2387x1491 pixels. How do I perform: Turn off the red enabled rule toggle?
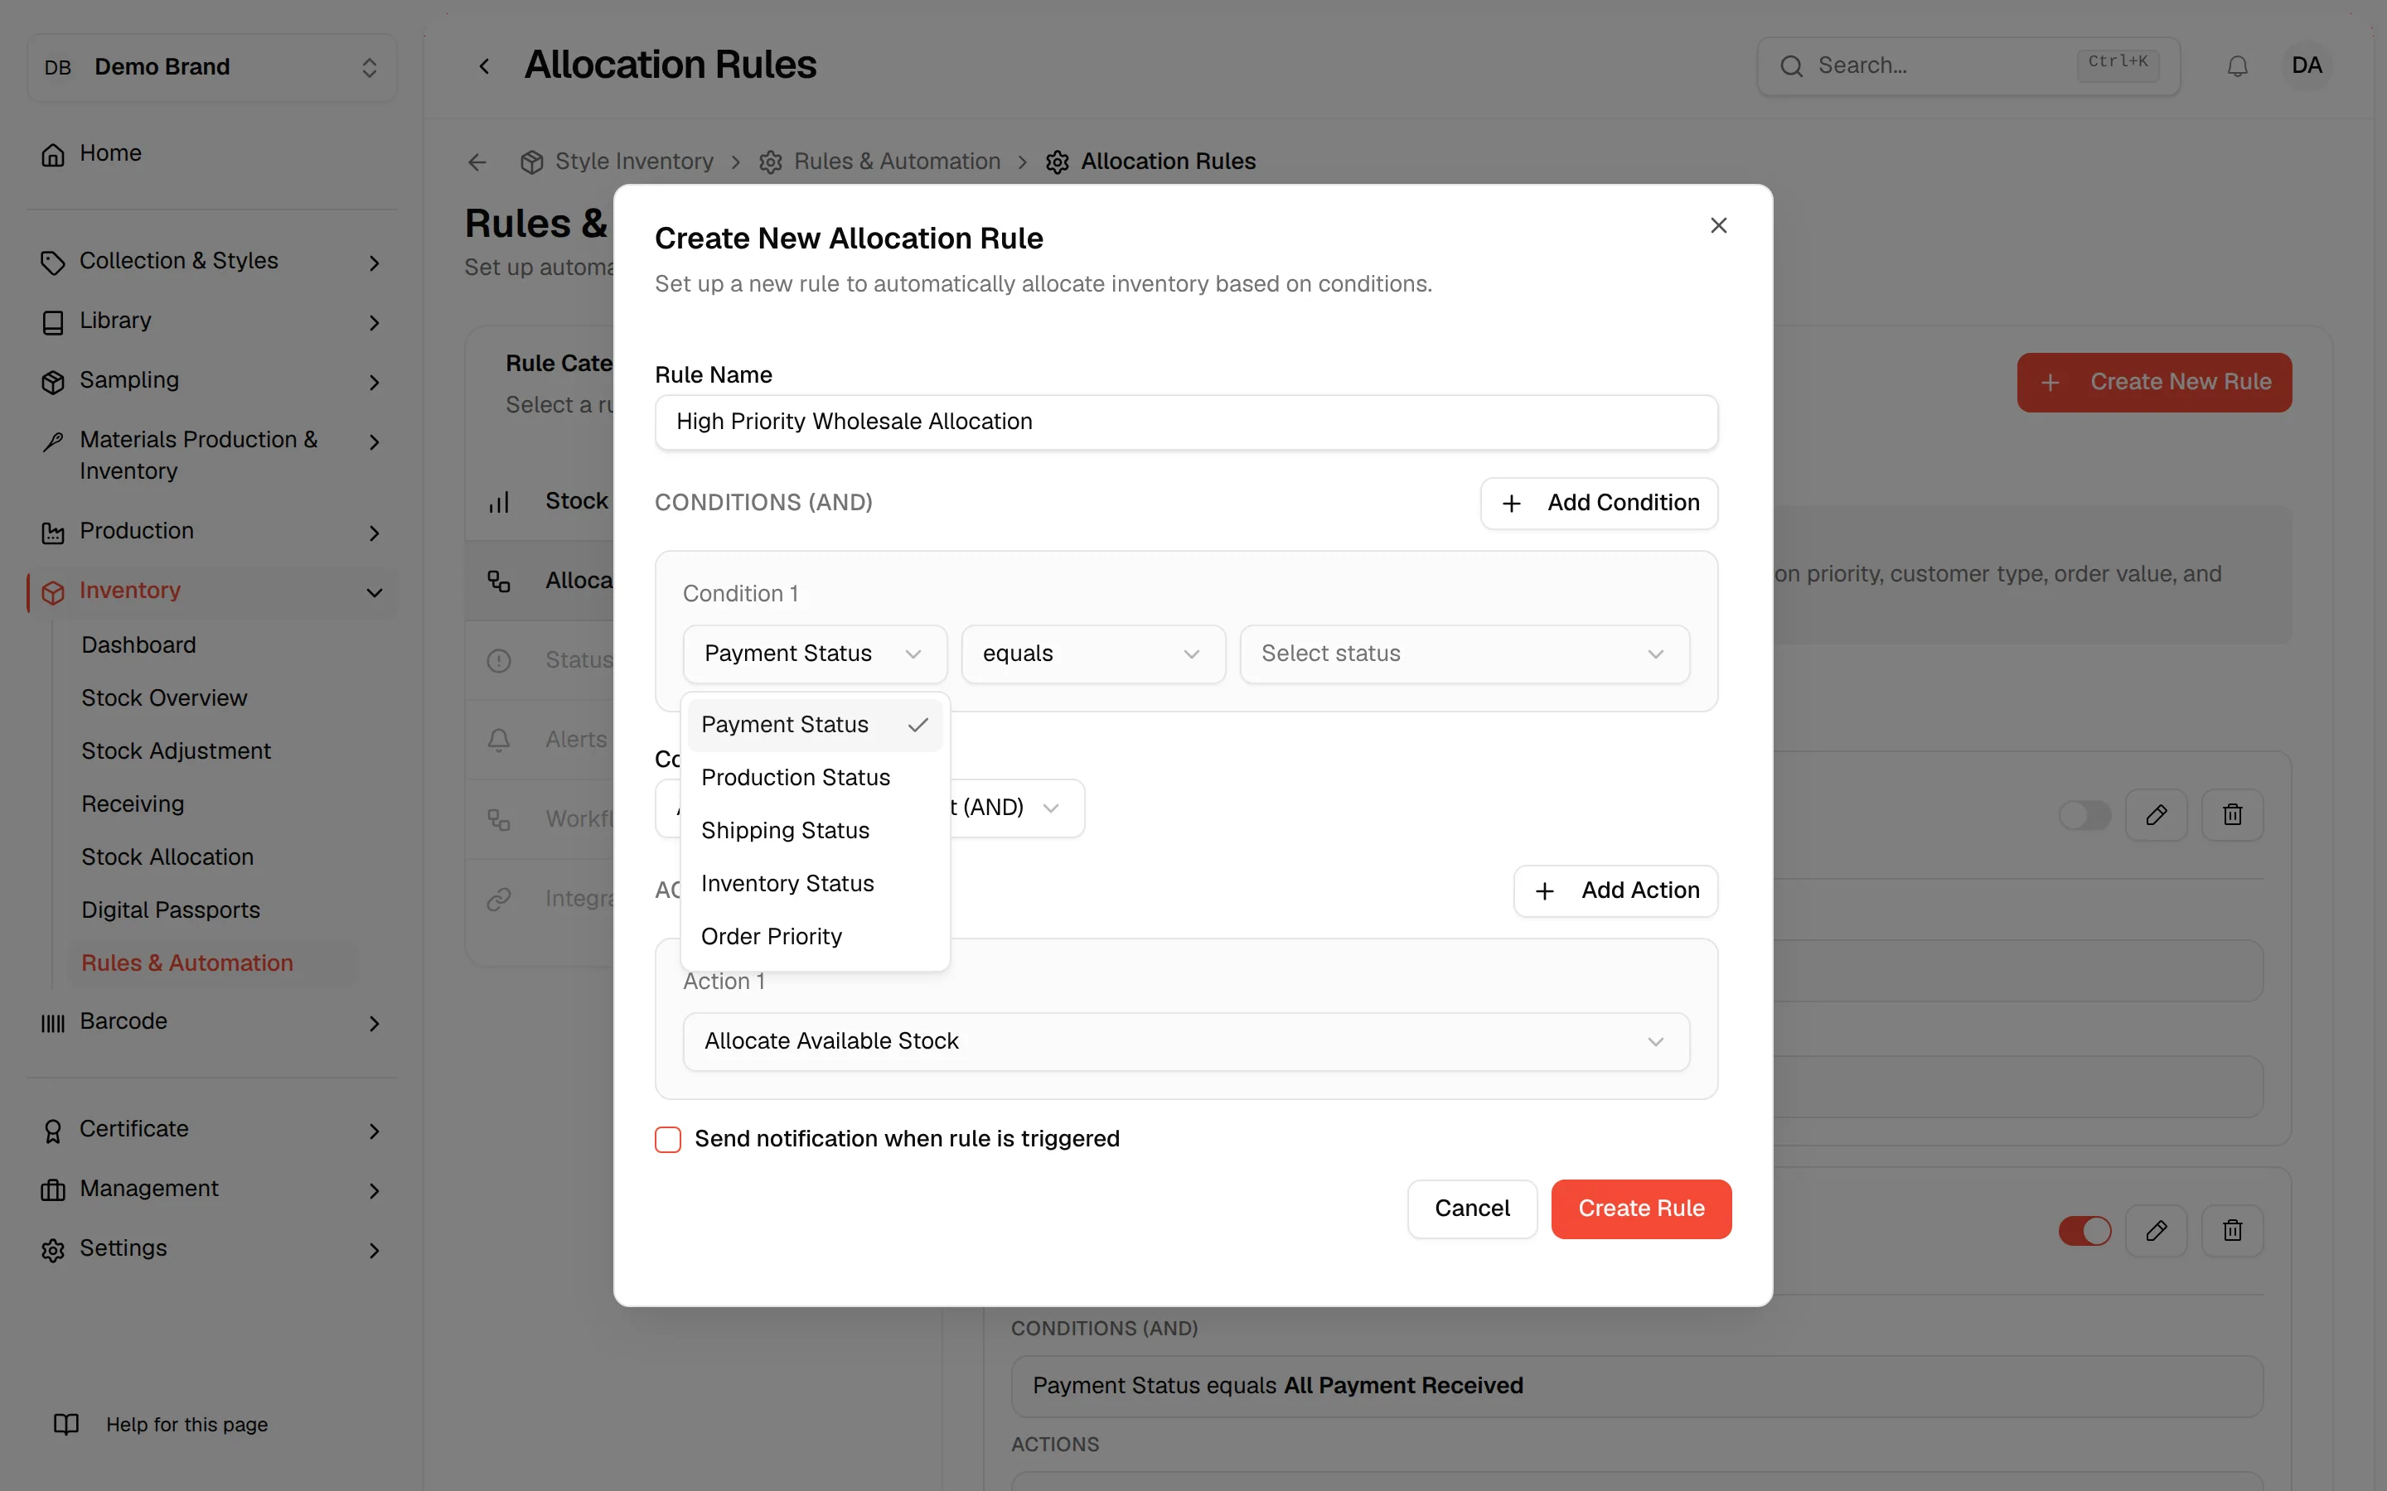tap(2084, 1230)
